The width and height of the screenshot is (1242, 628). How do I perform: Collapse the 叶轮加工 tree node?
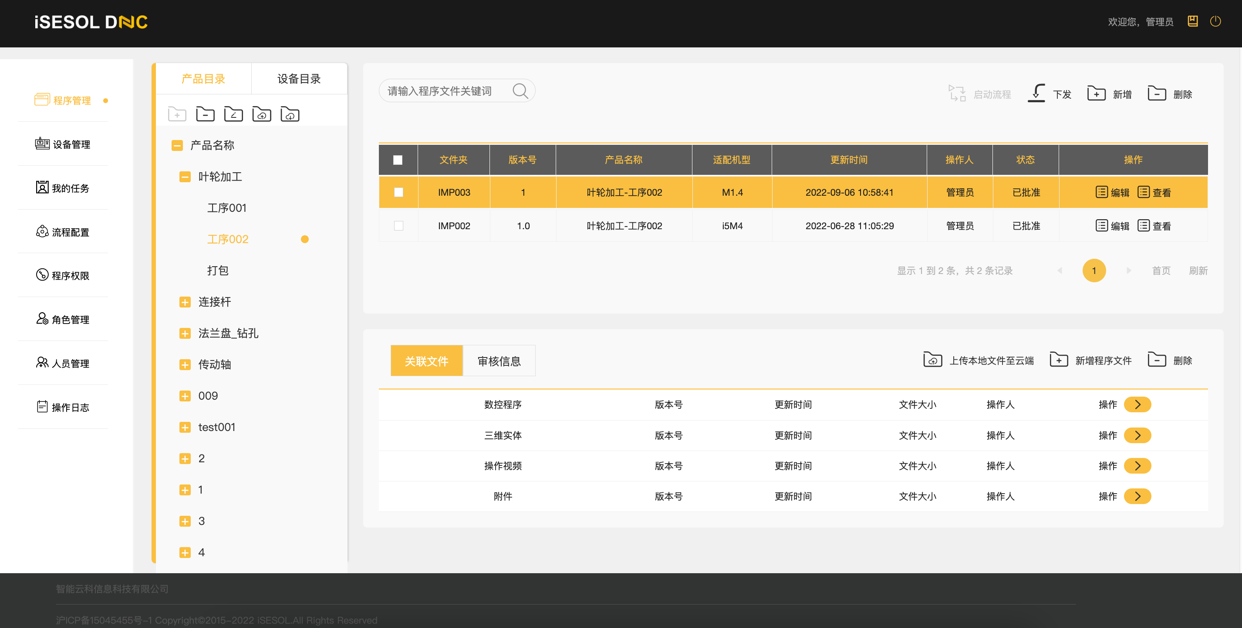185,177
